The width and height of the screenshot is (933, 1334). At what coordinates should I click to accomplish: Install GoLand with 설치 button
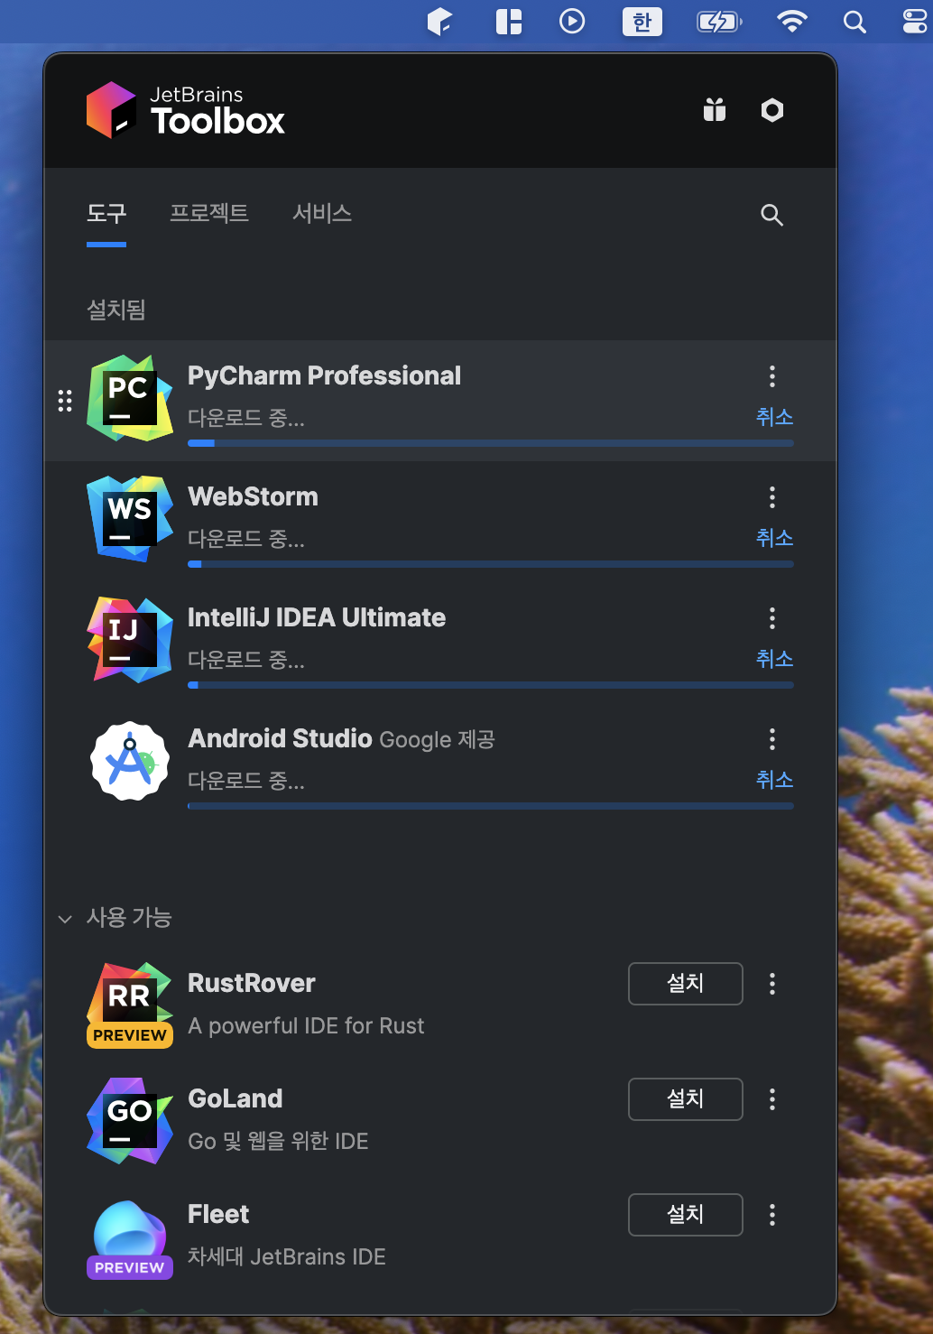point(686,1099)
